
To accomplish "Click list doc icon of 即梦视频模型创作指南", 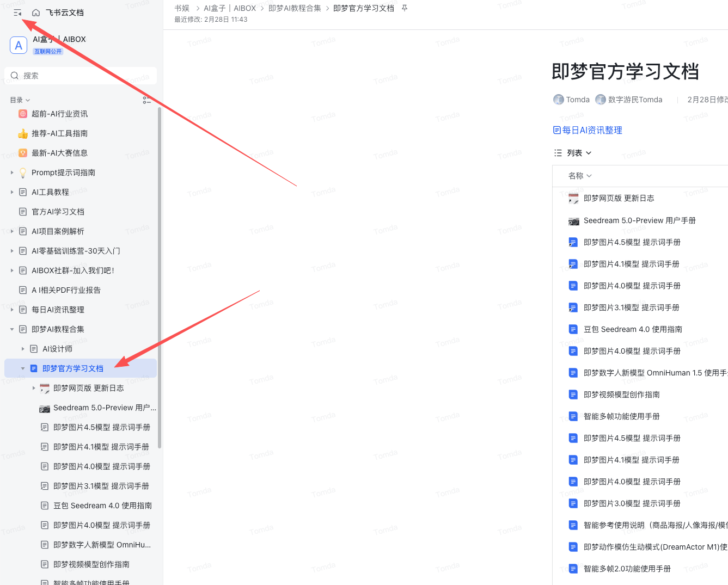I will (573, 395).
